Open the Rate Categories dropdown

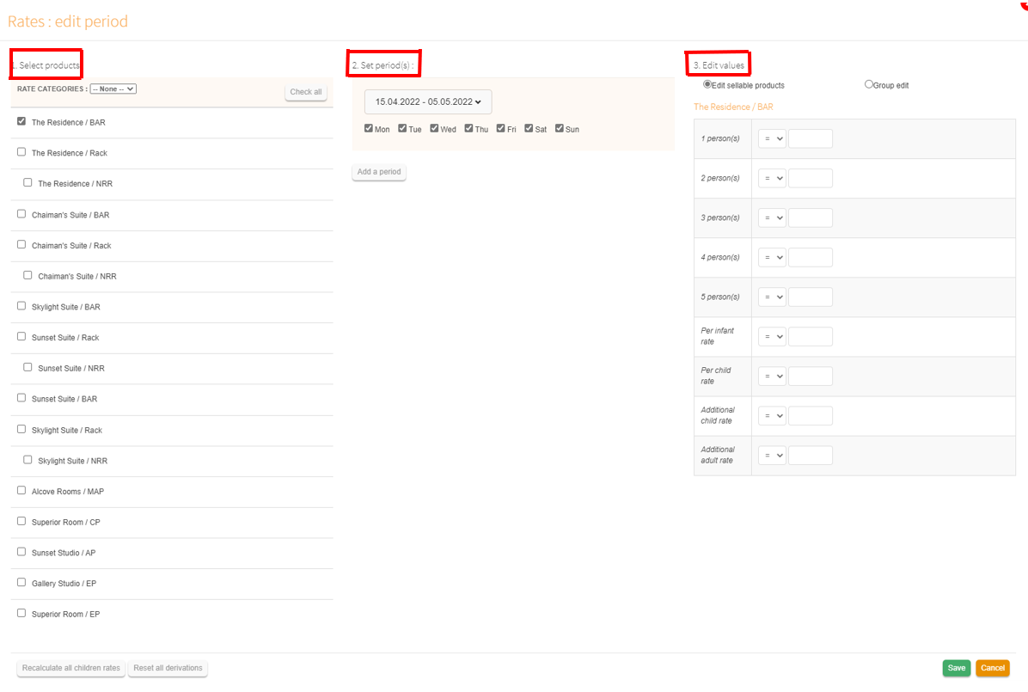(x=113, y=89)
